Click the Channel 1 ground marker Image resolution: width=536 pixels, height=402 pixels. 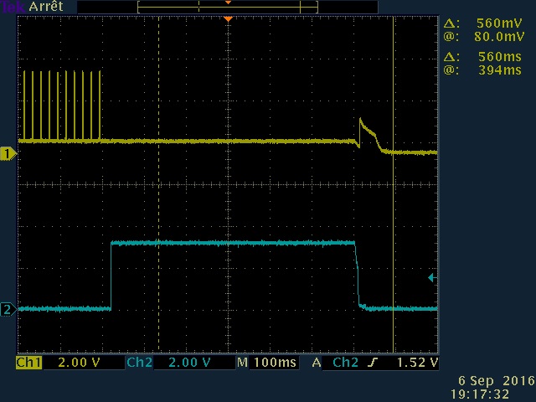(8, 154)
